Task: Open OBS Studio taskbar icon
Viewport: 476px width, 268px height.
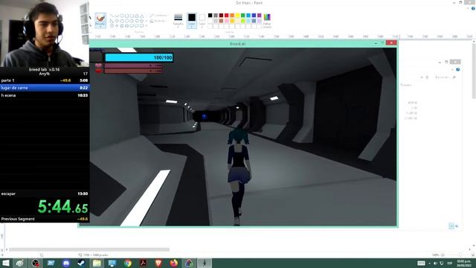Action: (x=36, y=263)
